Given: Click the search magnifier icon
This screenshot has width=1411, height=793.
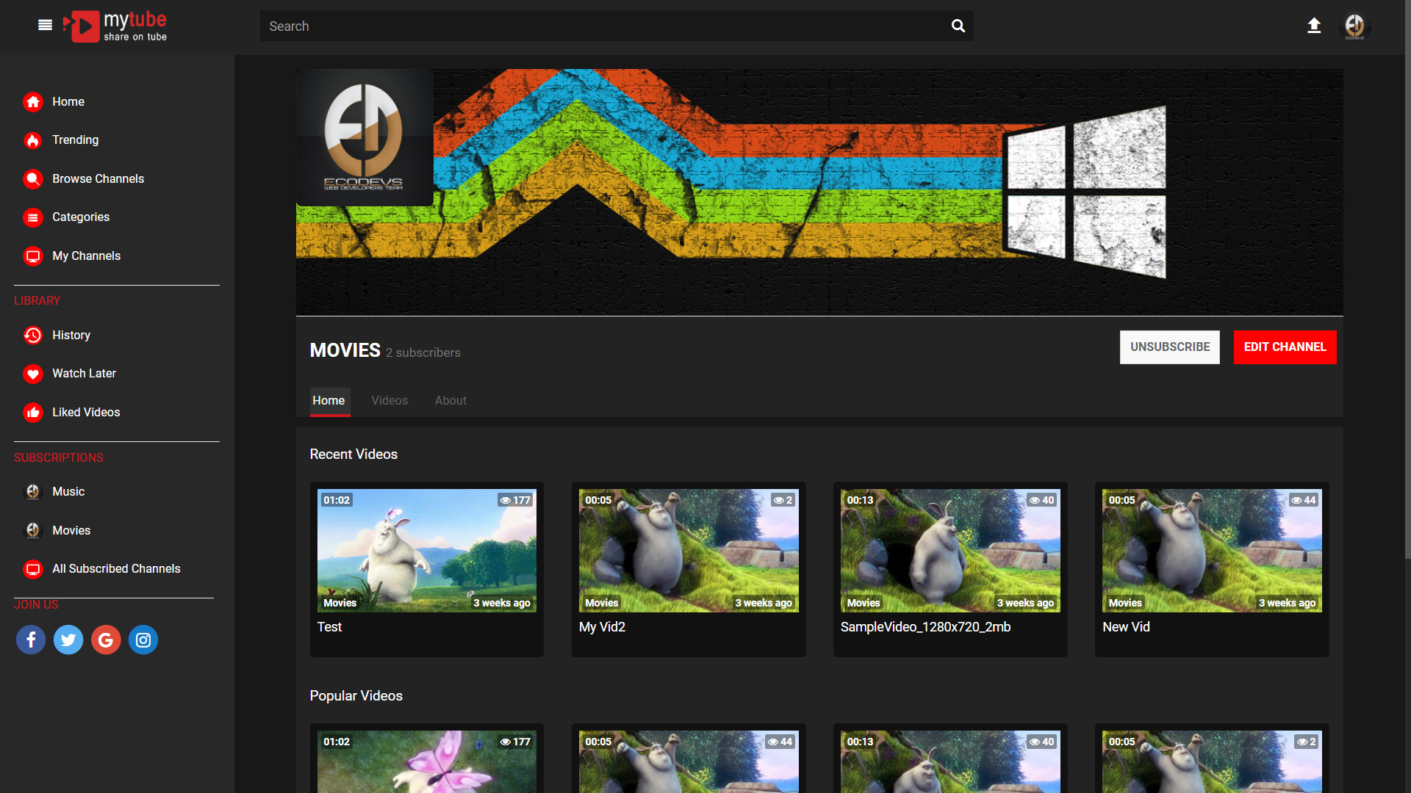Looking at the screenshot, I should click(958, 26).
